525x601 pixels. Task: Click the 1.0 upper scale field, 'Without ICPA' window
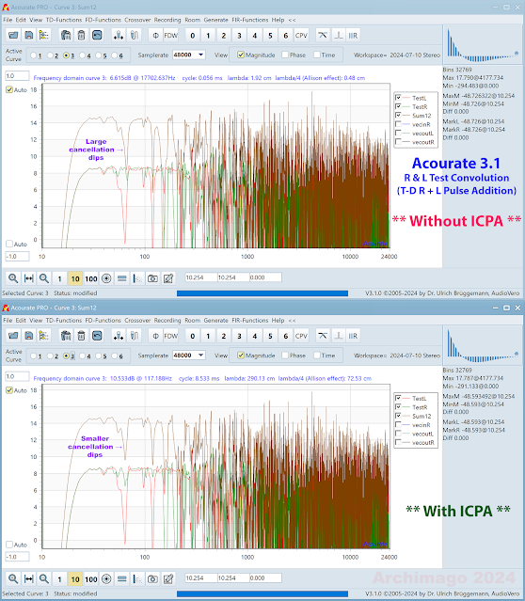coord(17,76)
